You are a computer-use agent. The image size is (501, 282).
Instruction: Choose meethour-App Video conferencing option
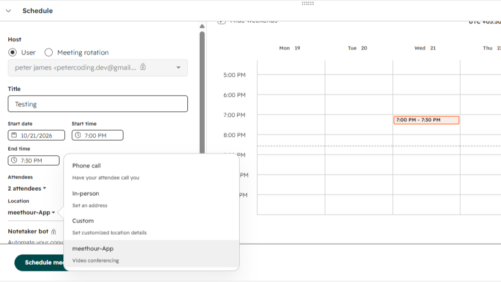[151, 254]
